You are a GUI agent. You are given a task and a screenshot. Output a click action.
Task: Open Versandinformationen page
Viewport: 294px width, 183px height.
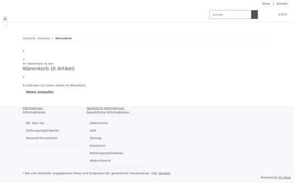pyautogui.click(x=42, y=138)
